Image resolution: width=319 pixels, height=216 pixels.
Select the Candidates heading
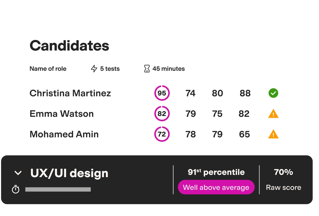(69, 45)
